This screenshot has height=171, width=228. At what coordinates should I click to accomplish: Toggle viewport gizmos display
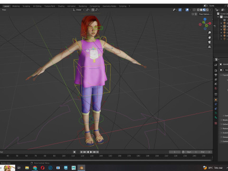click(180, 10)
